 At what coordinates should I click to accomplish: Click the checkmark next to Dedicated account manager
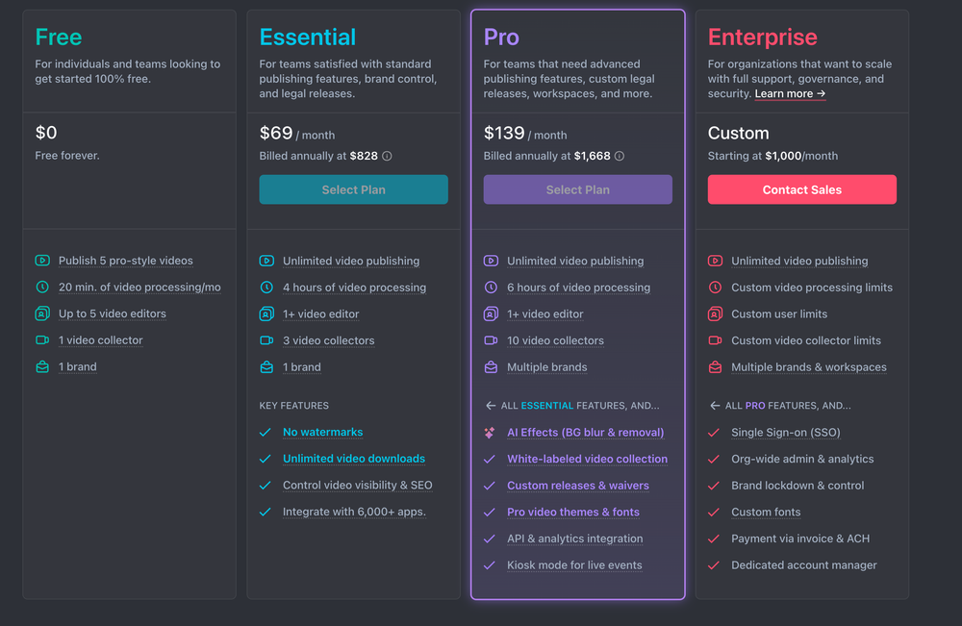pos(714,564)
